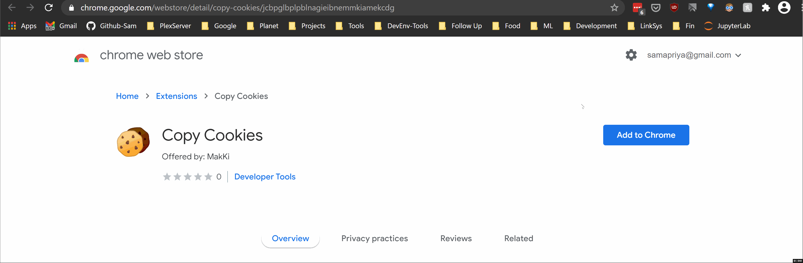Open the LastPass extension
Screen dimensions: 803x263
(638, 8)
